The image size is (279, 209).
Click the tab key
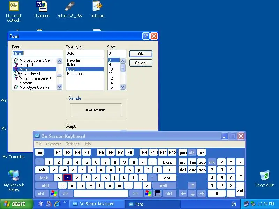pos(42,170)
